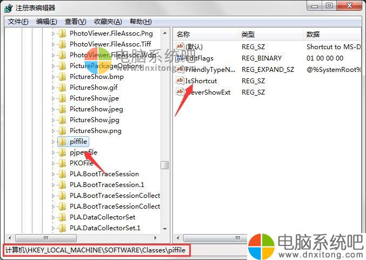Click the PKOFile folder icon
The image size is (366, 260).
pos(62,163)
